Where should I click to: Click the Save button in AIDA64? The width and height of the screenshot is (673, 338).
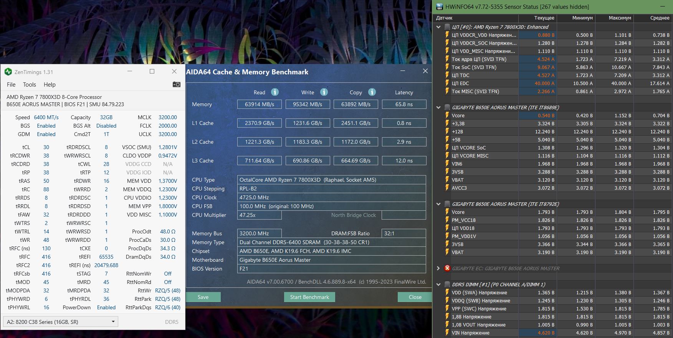[x=203, y=297]
